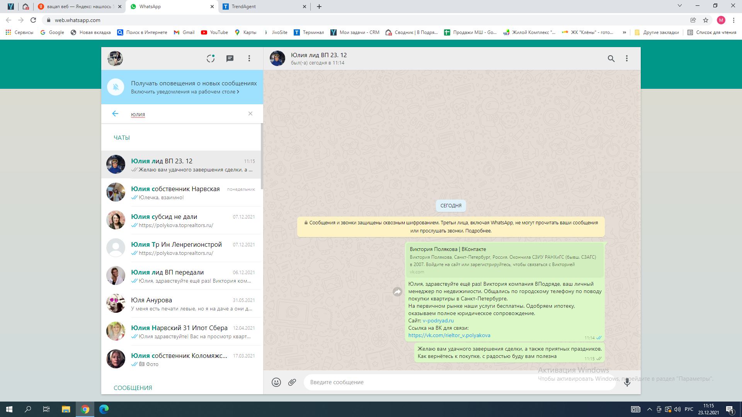The width and height of the screenshot is (742, 417).
Task: Expand hidden bookmarks chevron
Action: [x=624, y=32]
